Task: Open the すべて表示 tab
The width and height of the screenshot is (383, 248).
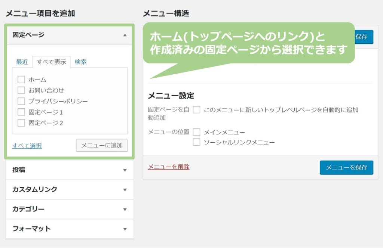Action: (51, 62)
